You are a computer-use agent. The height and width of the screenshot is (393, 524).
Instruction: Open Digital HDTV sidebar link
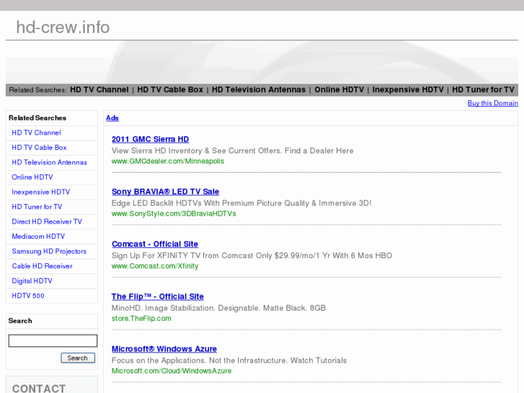pyautogui.click(x=32, y=281)
